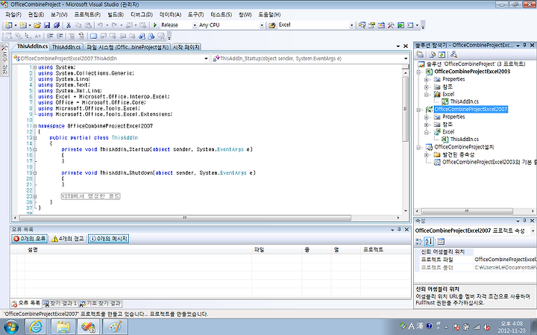Select OfficeCombineProject설치 project in tree
This screenshot has width=537, height=335.
(x=464, y=147)
